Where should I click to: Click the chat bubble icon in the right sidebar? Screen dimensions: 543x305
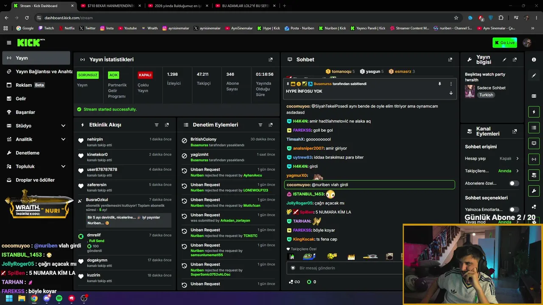click(534, 143)
